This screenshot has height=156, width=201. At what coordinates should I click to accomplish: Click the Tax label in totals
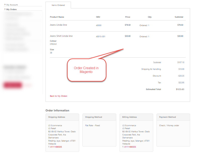pyautogui.click(x=160, y=83)
